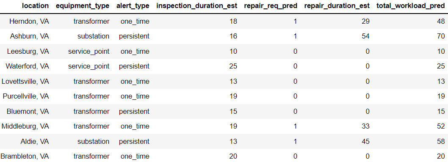The width and height of the screenshot is (448, 162).
Task: Click the Lovettsville, VA cell
Action: (25, 81)
